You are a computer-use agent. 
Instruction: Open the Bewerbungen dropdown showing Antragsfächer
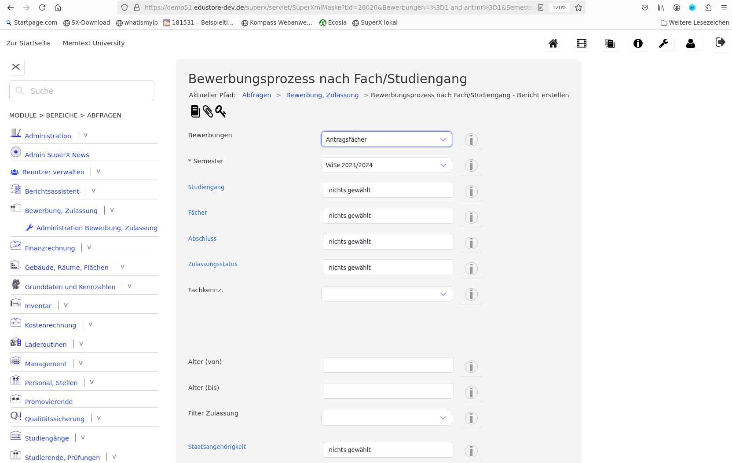pyautogui.click(x=386, y=140)
